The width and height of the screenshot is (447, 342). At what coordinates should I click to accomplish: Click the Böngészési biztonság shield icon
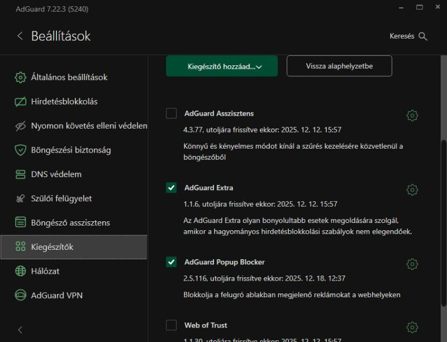click(21, 150)
